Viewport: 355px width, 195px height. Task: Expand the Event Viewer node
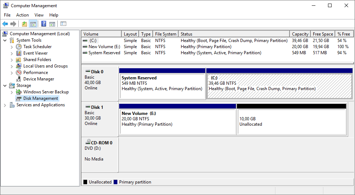click(12, 54)
